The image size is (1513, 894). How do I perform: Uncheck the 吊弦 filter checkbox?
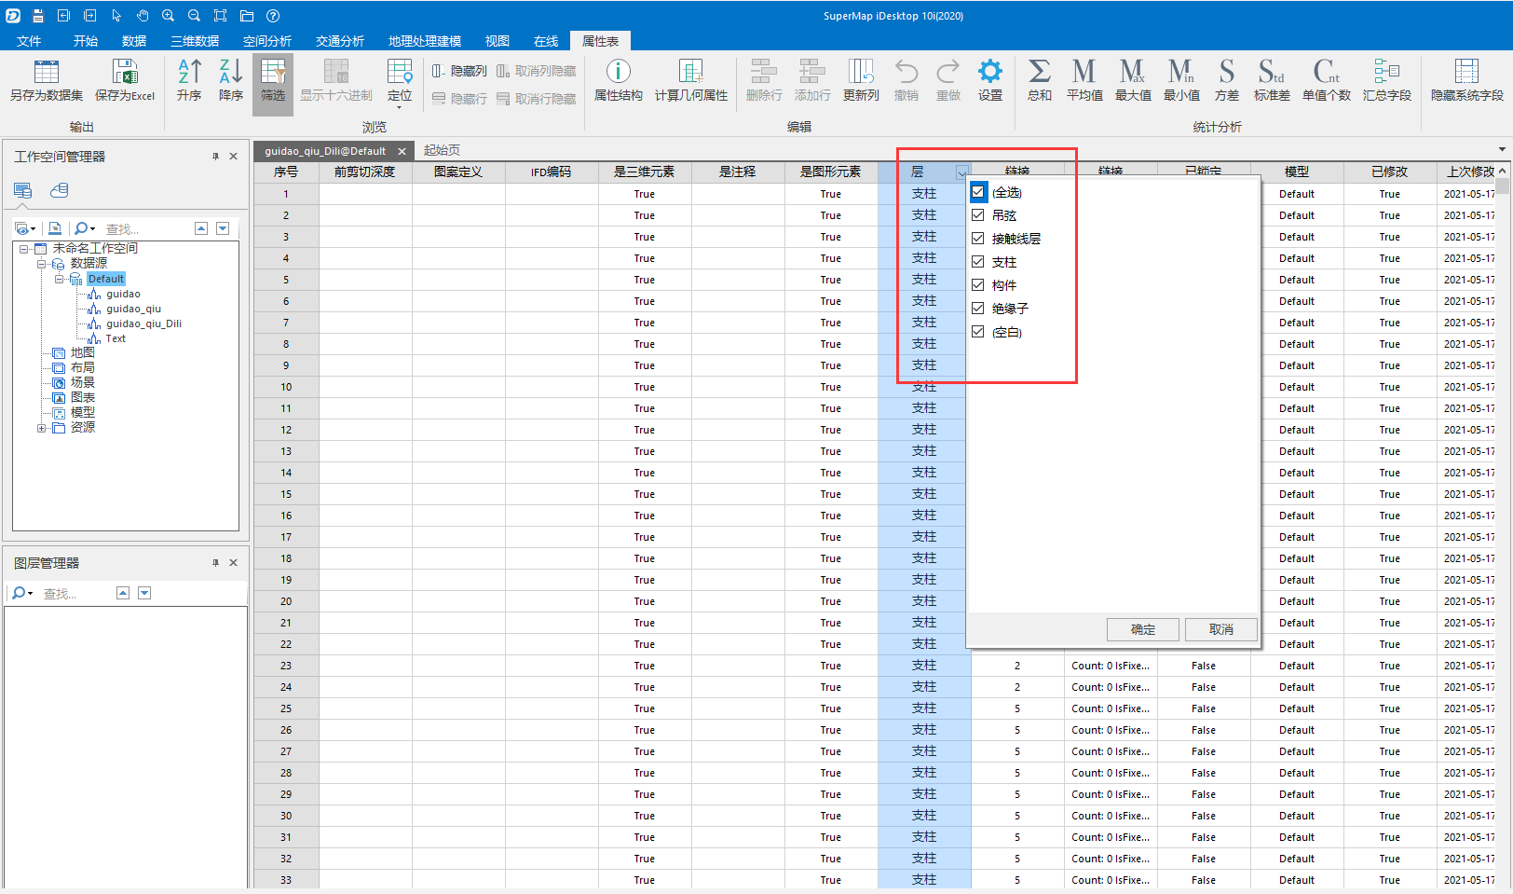pos(978,215)
